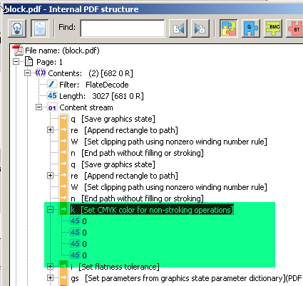The height and width of the screenshot is (286, 303).
Task: Select the Length: 3027 [681 0 R] row
Action: click(101, 96)
